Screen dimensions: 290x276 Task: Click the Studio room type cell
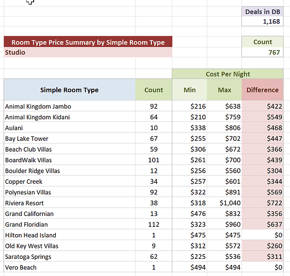(88, 52)
